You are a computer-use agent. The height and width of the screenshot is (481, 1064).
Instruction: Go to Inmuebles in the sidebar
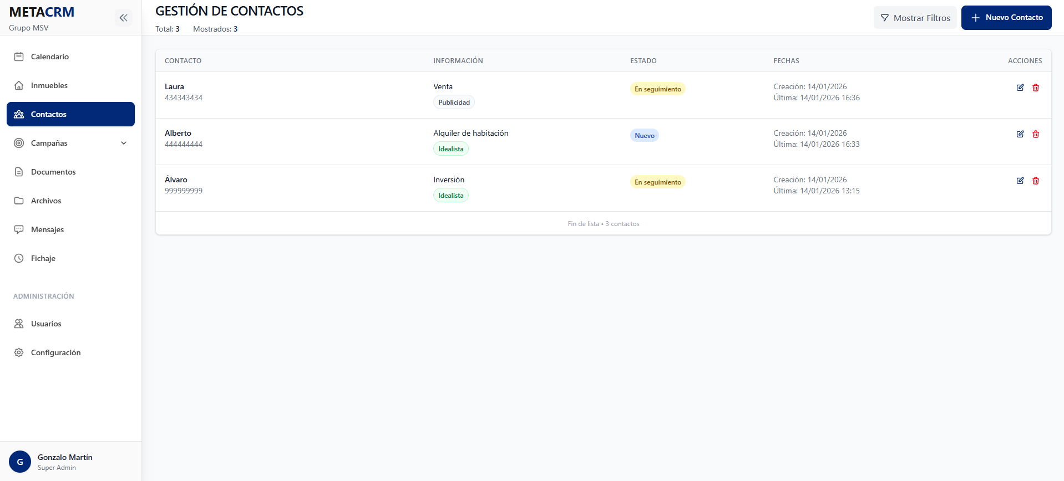49,85
